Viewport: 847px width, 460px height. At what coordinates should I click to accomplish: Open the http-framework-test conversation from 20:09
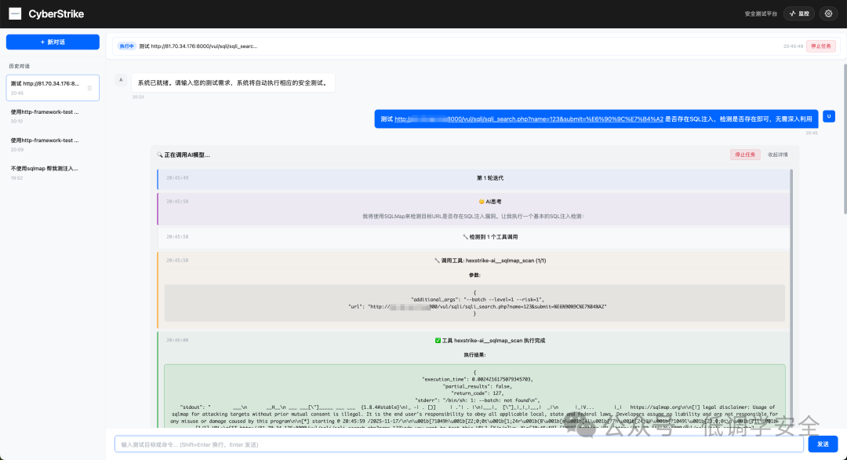point(53,144)
